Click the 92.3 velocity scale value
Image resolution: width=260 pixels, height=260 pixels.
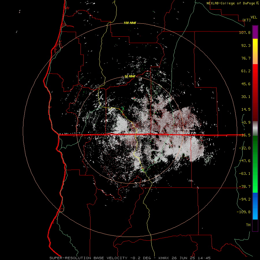[246, 45]
